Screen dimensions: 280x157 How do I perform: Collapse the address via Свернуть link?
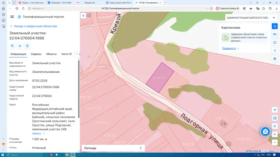pos(38,133)
